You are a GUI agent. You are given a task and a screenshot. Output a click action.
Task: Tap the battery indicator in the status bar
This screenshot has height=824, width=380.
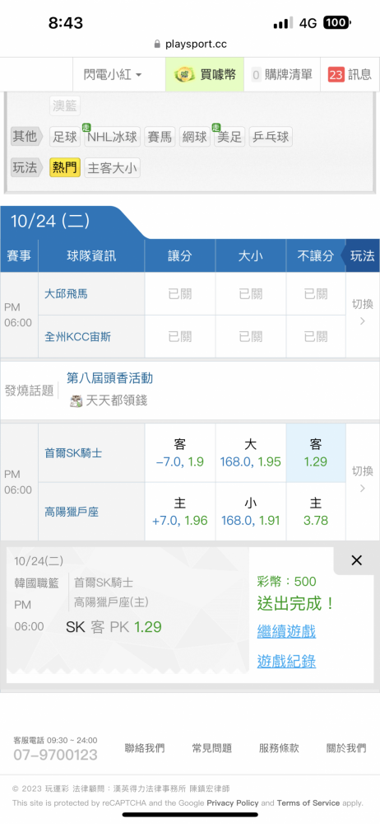pos(337,23)
